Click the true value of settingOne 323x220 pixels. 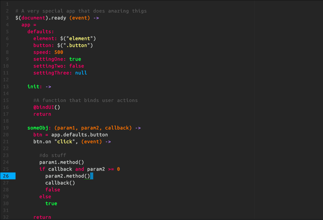pos(74,59)
